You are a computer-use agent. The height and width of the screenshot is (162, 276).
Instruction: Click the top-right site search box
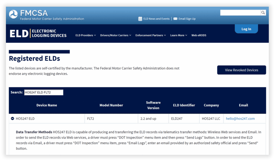click(x=240, y=12)
